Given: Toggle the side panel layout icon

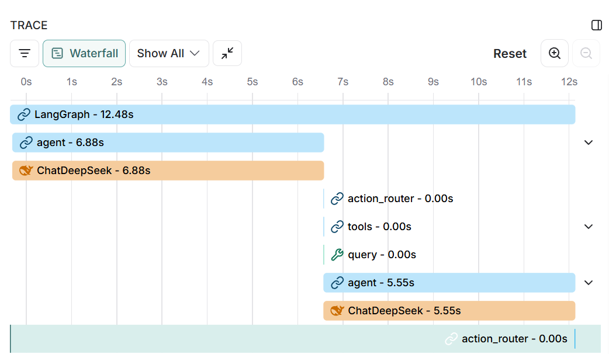Looking at the screenshot, I should pos(597,25).
